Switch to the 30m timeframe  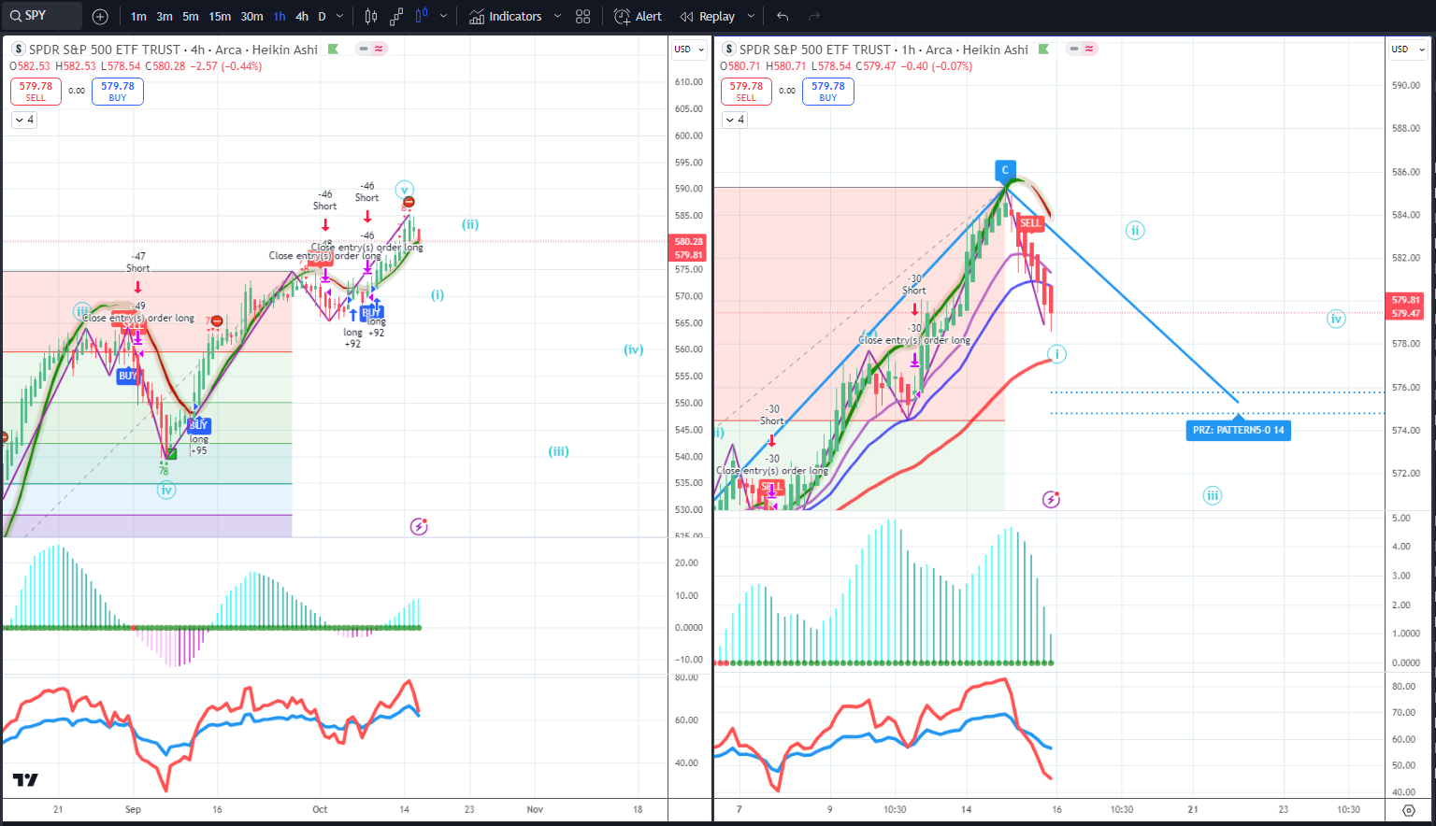(x=251, y=16)
